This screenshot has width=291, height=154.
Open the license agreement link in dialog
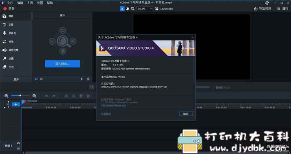click(x=106, y=114)
